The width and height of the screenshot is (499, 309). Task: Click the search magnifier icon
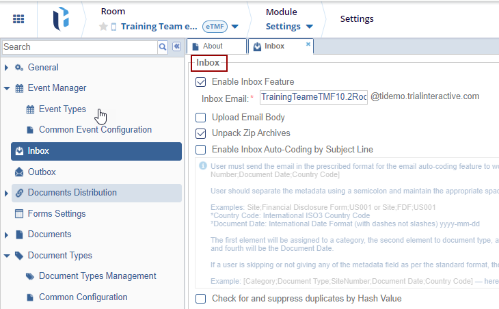coord(163,47)
